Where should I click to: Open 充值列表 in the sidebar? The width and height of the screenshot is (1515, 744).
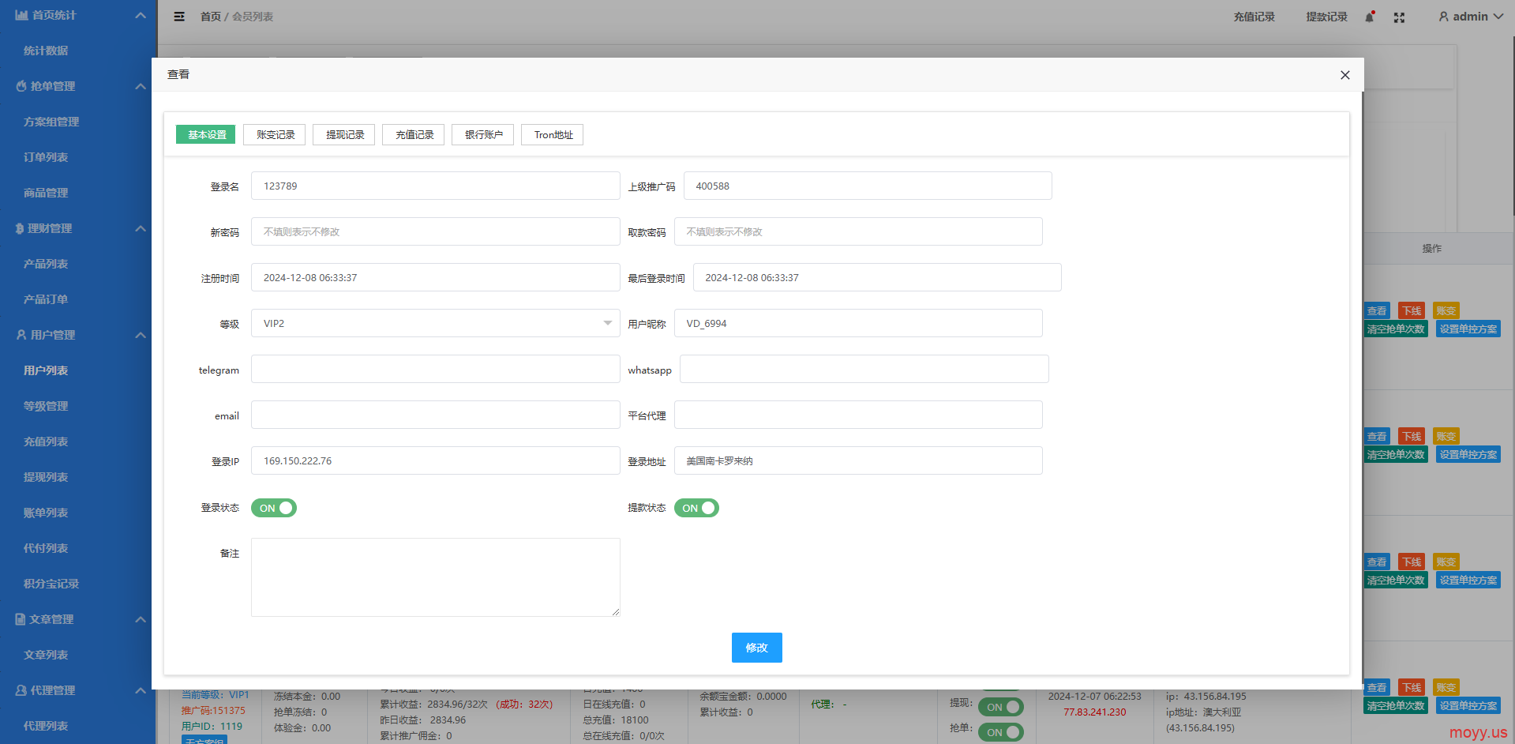(x=46, y=442)
